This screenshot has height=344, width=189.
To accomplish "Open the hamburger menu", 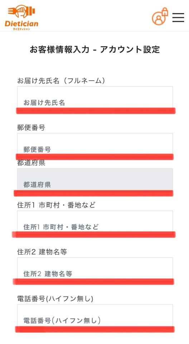I will pyautogui.click(x=178, y=17).
